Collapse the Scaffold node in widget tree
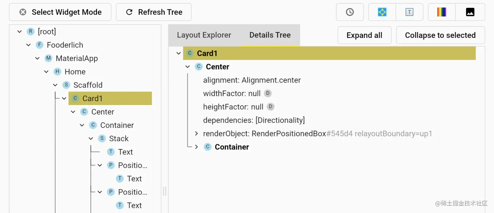This screenshot has width=494, height=213. 55,85
